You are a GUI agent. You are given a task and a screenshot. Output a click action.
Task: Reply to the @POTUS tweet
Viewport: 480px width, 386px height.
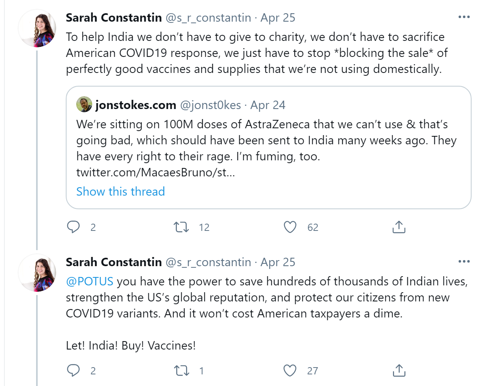[x=73, y=371]
